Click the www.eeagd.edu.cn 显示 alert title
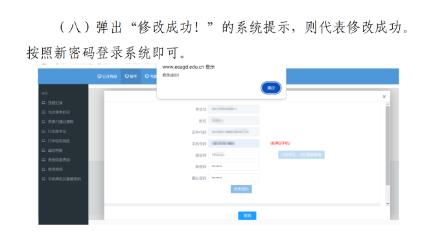Viewport: 433px width, 242px height. (189, 67)
